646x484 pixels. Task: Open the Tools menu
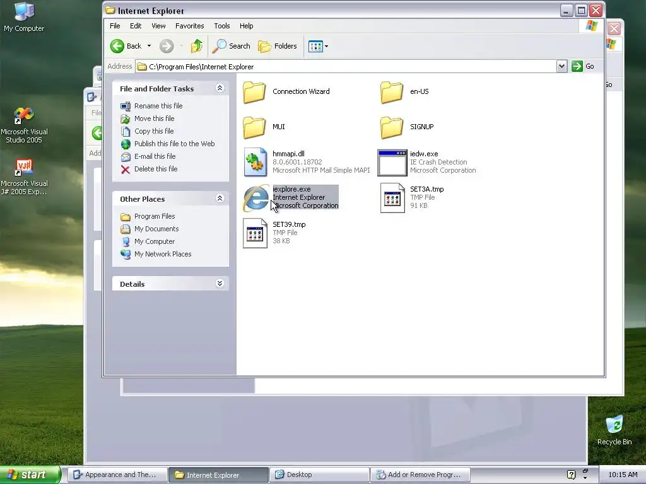click(x=221, y=26)
